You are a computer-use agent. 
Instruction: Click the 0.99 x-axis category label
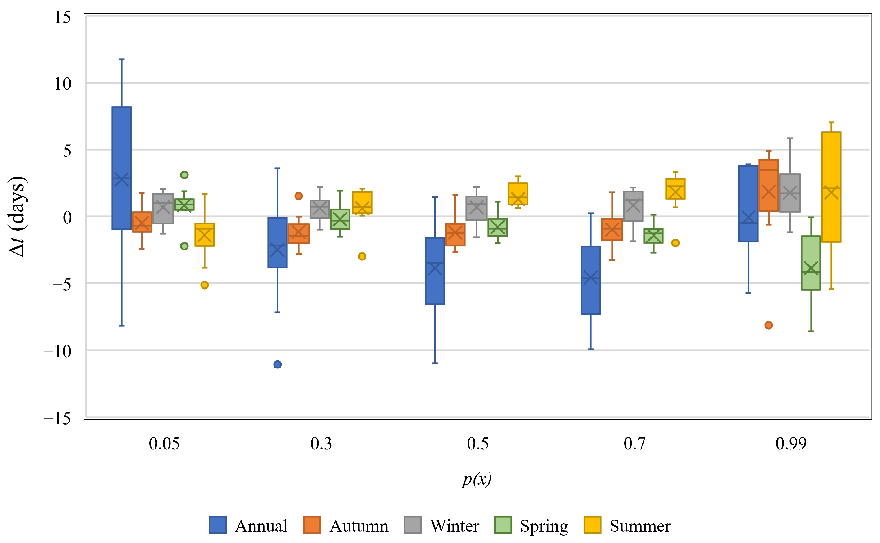791,444
